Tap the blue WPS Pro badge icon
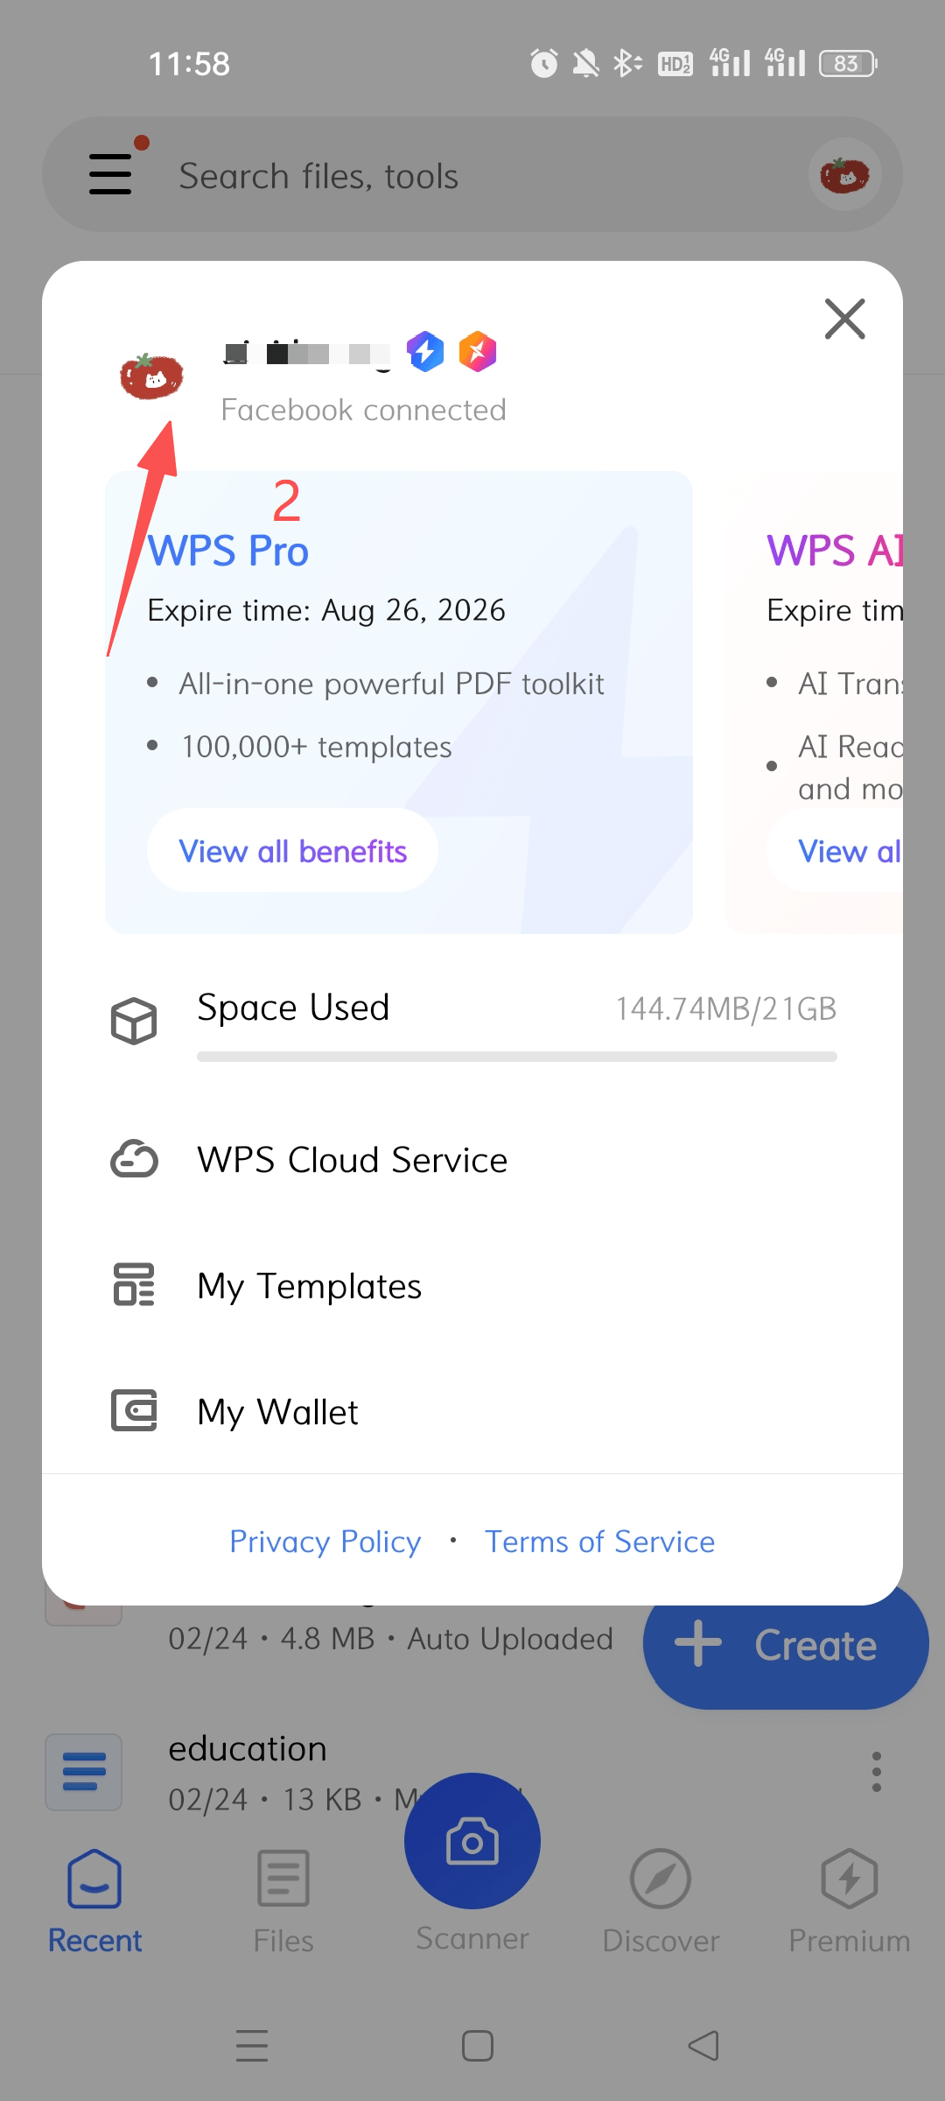Image resolution: width=945 pixels, height=2101 pixels. click(425, 352)
